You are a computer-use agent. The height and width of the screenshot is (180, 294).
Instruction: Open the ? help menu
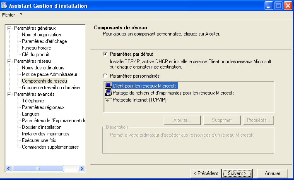[21, 15]
